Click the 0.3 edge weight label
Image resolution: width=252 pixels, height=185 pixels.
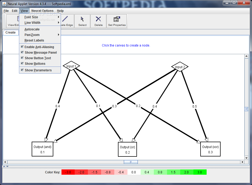tap(114, 106)
